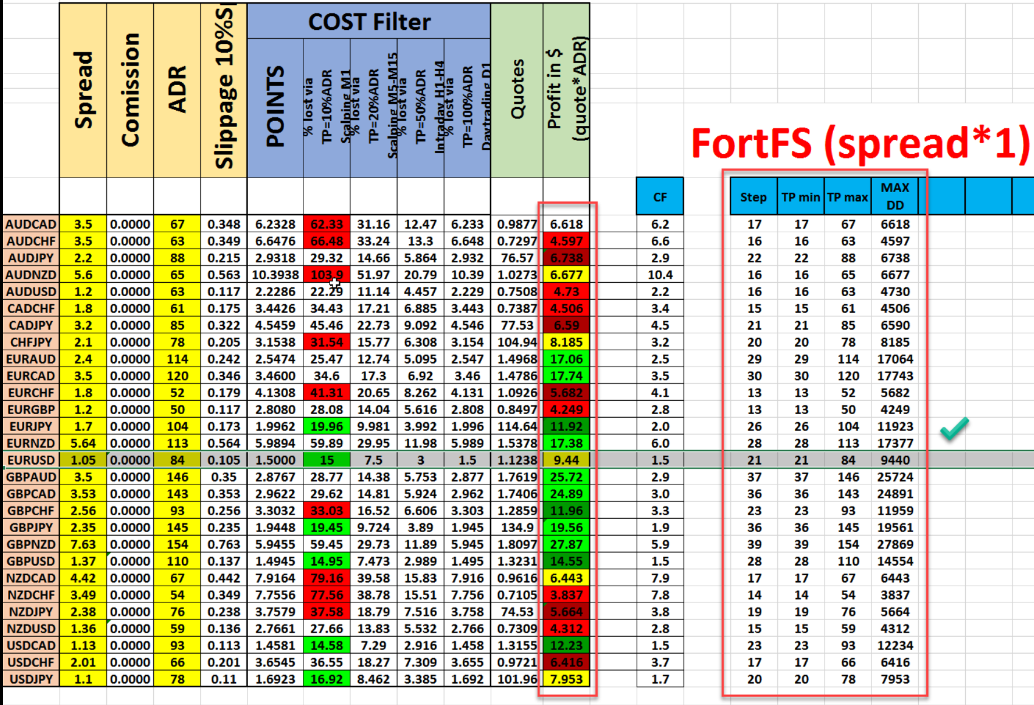Click the Spread column header
The width and height of the screenshot is (1034, 705).
(83, 90)
